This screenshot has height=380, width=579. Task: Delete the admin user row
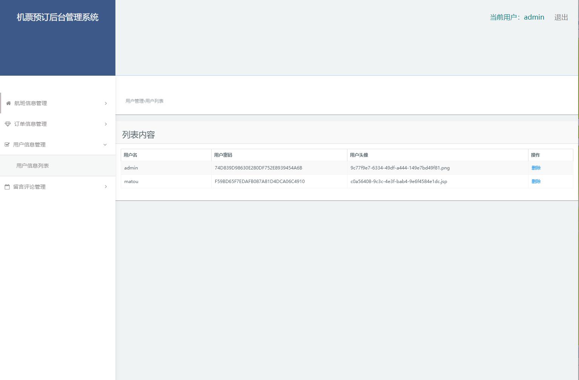click(536, 168)
